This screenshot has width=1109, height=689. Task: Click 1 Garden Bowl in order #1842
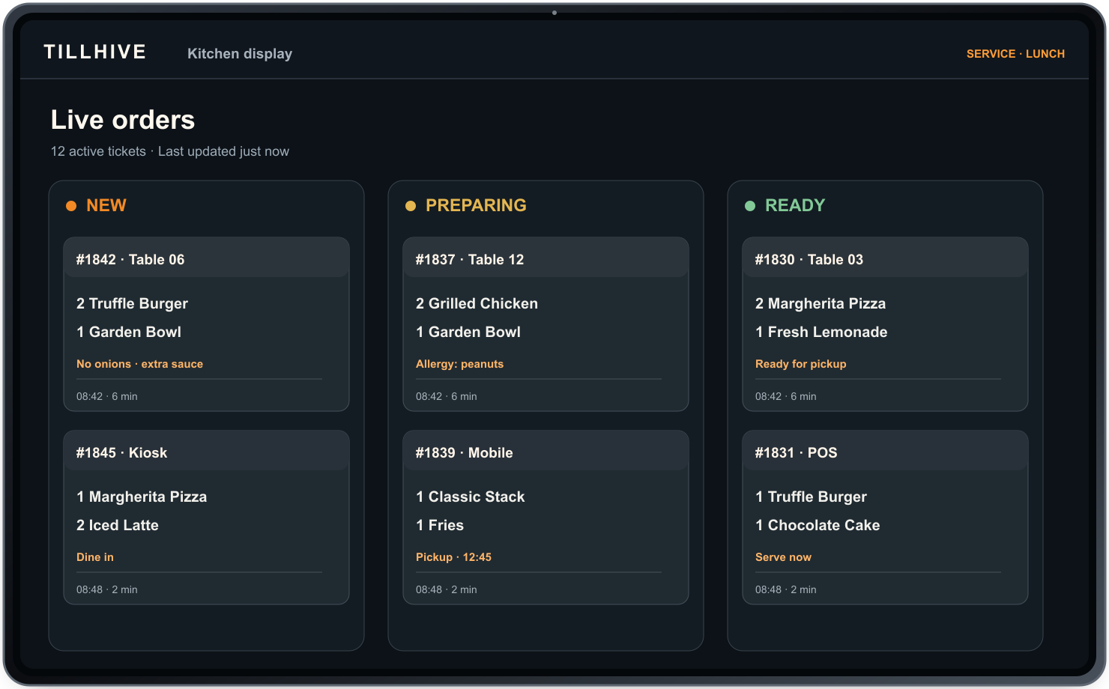[x=129, y=332]
